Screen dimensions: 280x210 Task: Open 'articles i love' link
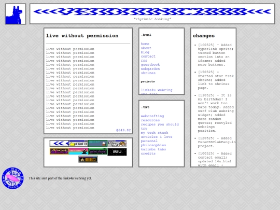click(157, 137)
